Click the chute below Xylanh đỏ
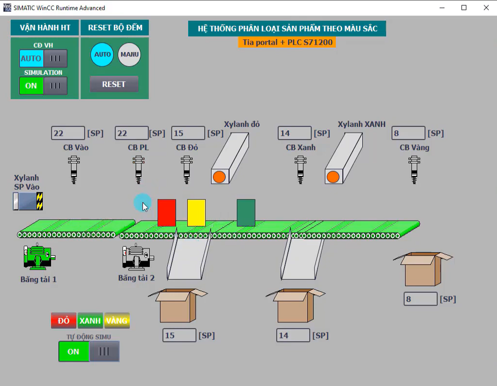 189,258
